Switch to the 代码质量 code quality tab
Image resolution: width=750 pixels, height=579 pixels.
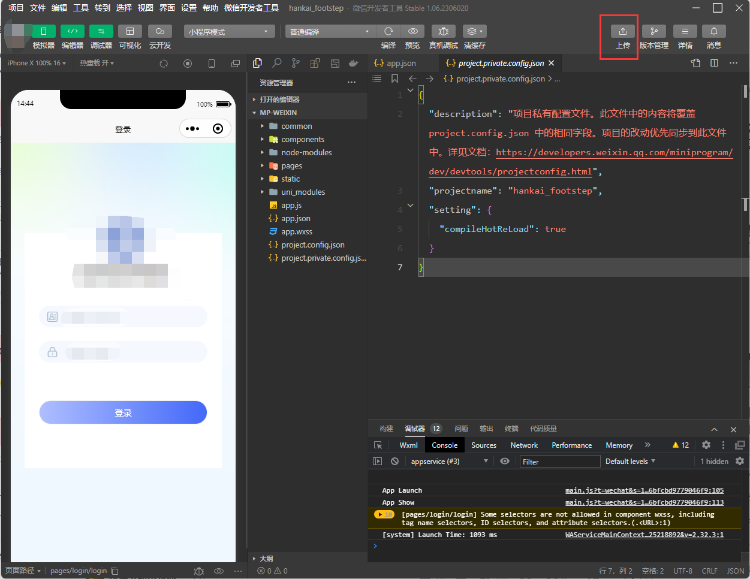pos(543,429)
